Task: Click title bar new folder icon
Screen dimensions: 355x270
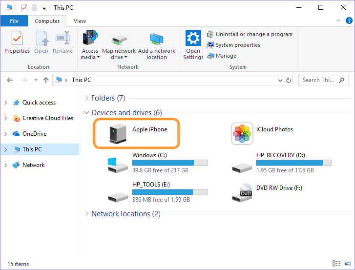Action: pos(35,8)
